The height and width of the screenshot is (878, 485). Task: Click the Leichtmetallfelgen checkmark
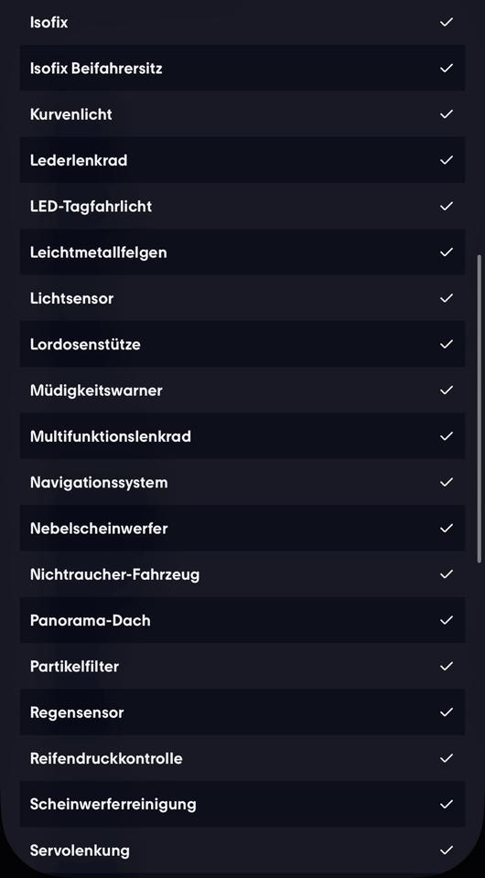click(x=447, y=252)
